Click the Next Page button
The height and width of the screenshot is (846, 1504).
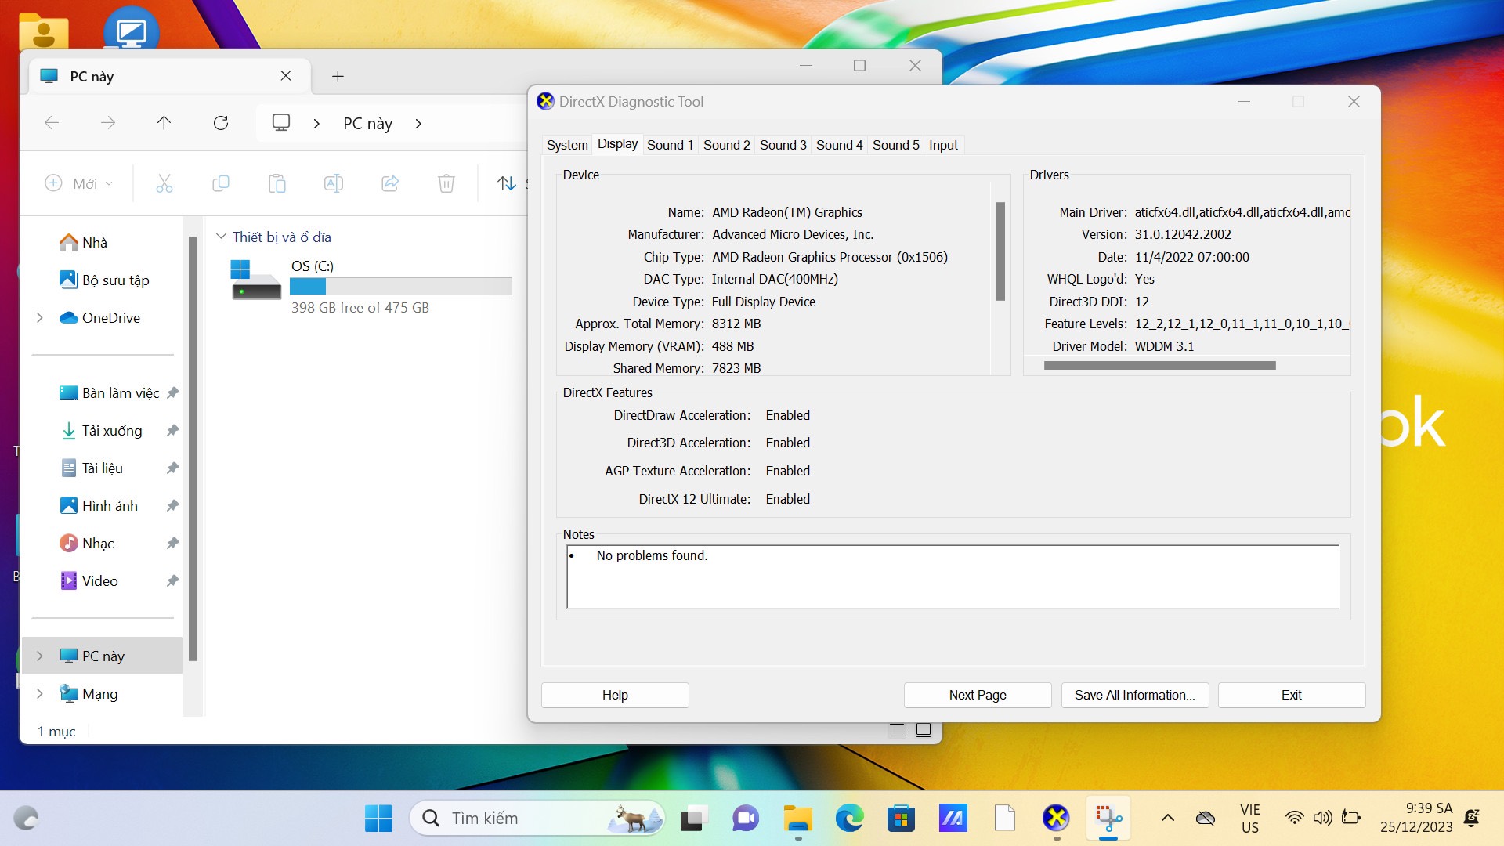point(977,695)
